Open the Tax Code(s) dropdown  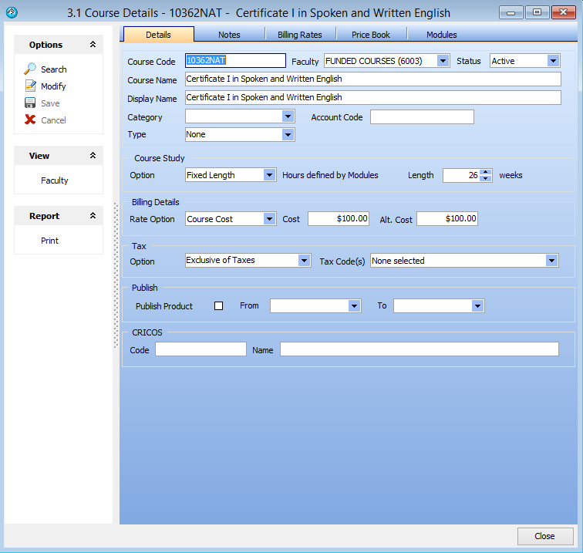pyautogui.click(x=551, y=261)
